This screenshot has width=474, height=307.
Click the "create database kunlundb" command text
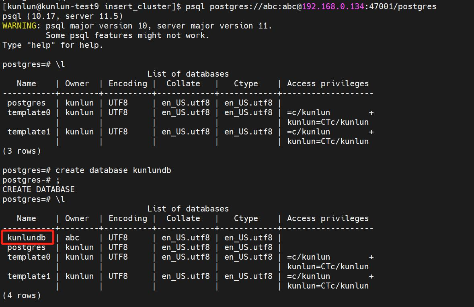[x=113, y=170]
